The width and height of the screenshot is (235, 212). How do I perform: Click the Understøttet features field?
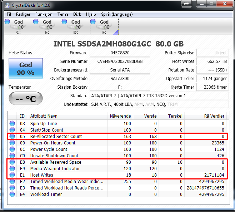[x=159, y=104]
